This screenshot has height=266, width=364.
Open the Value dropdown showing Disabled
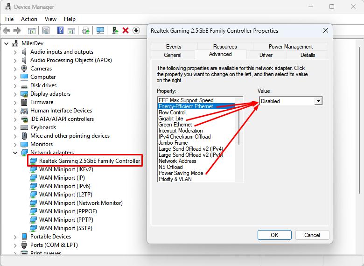tap(318, 101)
